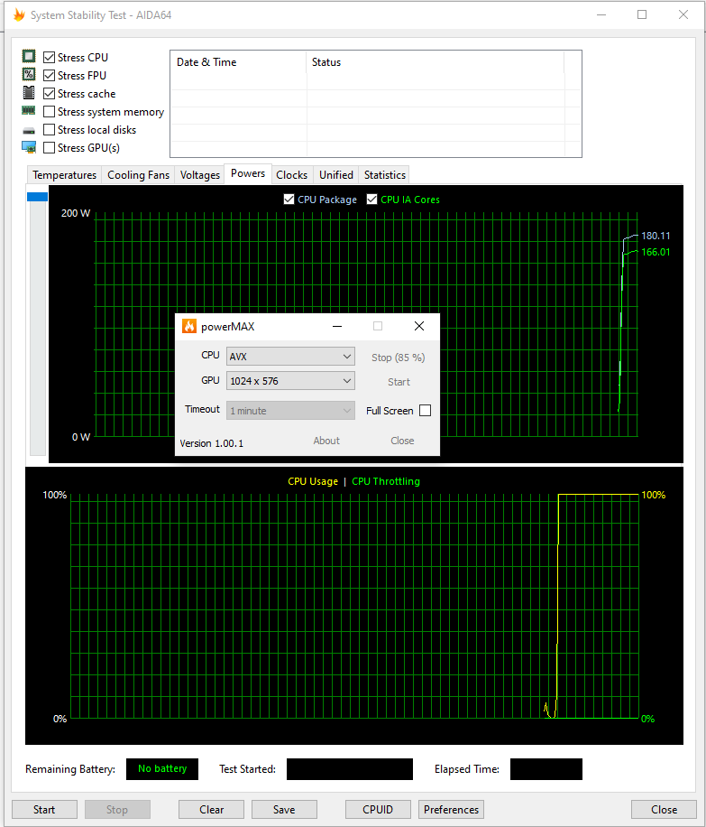
Task: Click the Save button
Action: click(284, 810)
